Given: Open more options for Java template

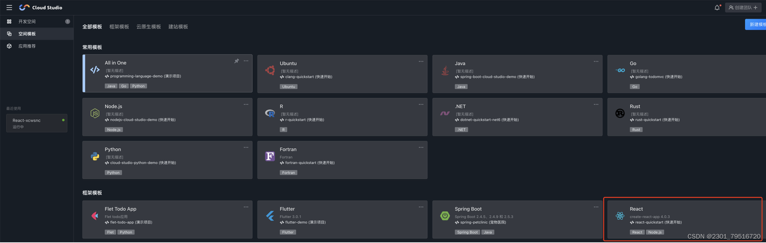Looking at the screenshot, I should [x=596, y=62].
